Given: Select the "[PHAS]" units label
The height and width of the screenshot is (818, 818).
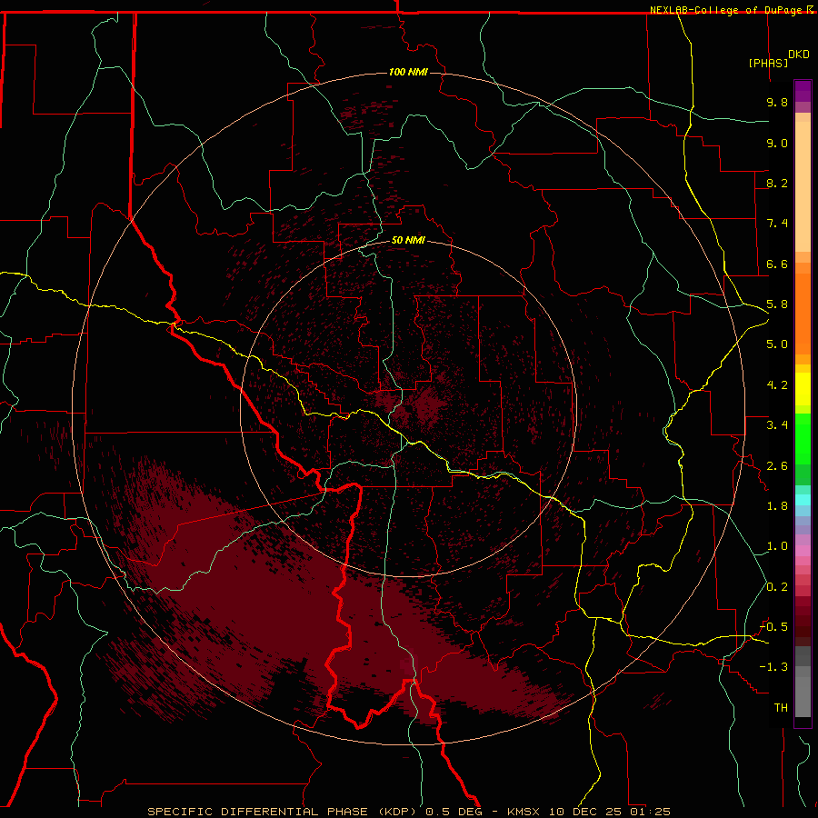Looking at the screenshot, I should click(768, 63).
